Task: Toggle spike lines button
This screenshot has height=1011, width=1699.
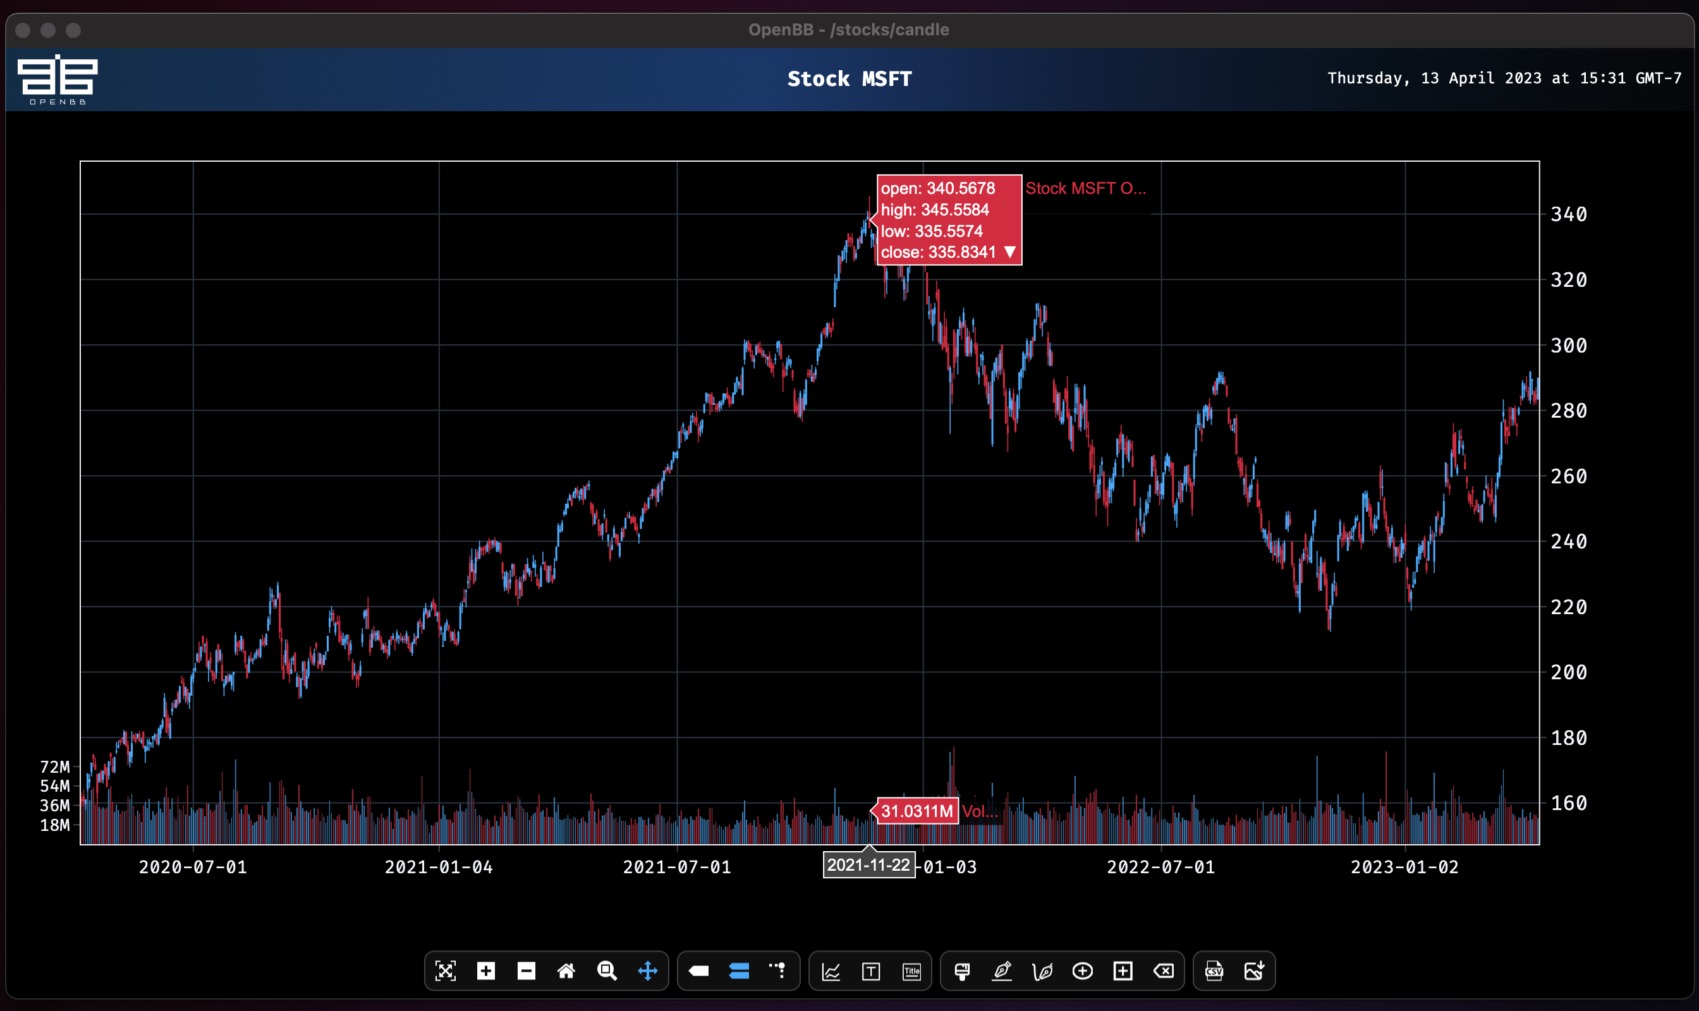Action: click(777, 970)
